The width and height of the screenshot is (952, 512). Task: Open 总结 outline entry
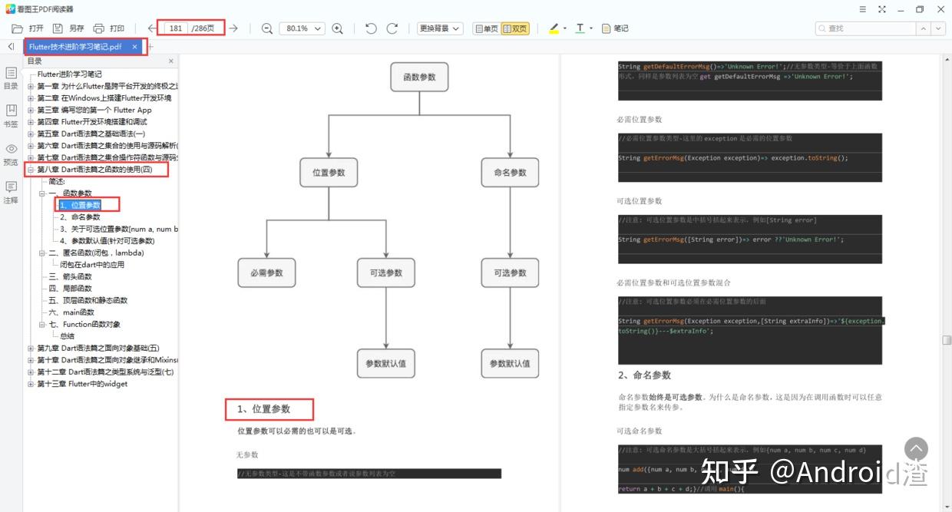[x=68, y=336]
